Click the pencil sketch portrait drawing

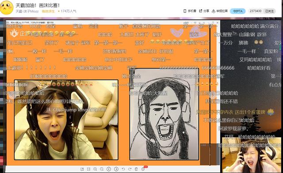[164, 114]
